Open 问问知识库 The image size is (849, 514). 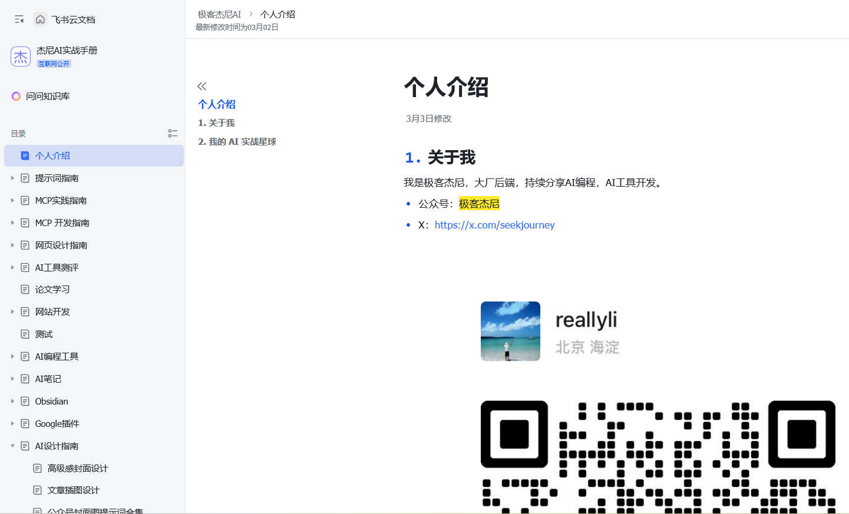(x=48, y=96)
